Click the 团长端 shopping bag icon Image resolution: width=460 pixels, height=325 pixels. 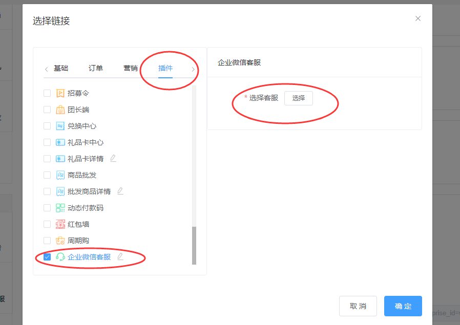point(60,110)
